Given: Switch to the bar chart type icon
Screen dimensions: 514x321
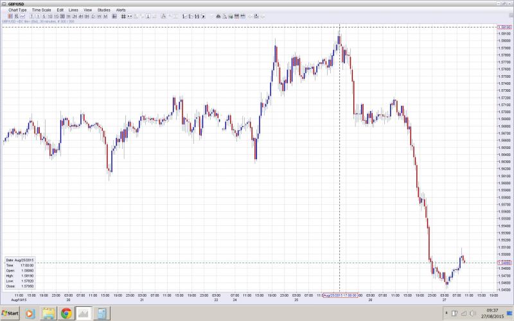Looking at the screenshot, I should pyautogui.click(x=16, y=16).
